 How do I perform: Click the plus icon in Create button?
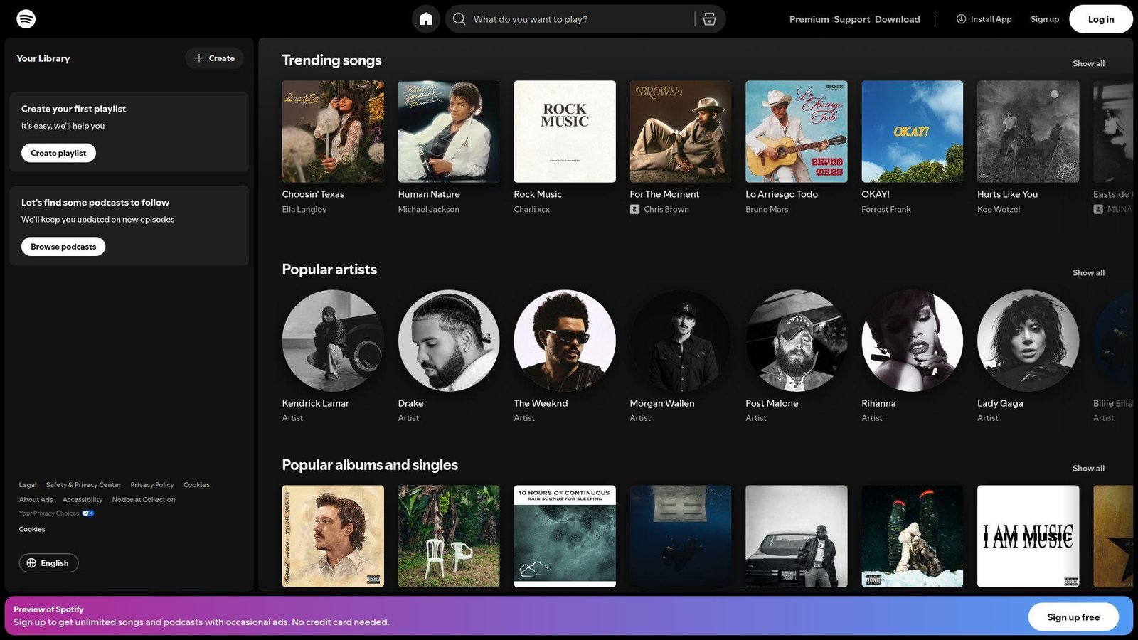[199, 58]
